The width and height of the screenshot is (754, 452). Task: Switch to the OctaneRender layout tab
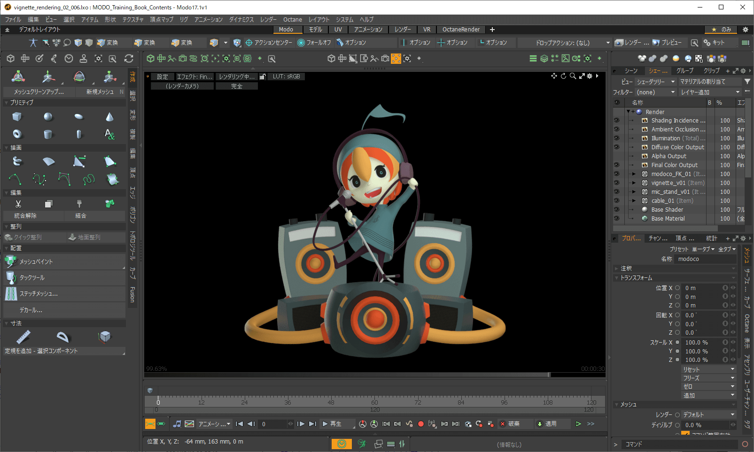point(461,29)
